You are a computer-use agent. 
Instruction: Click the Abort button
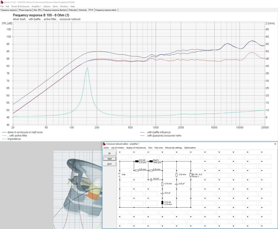(x=110, y=164)
